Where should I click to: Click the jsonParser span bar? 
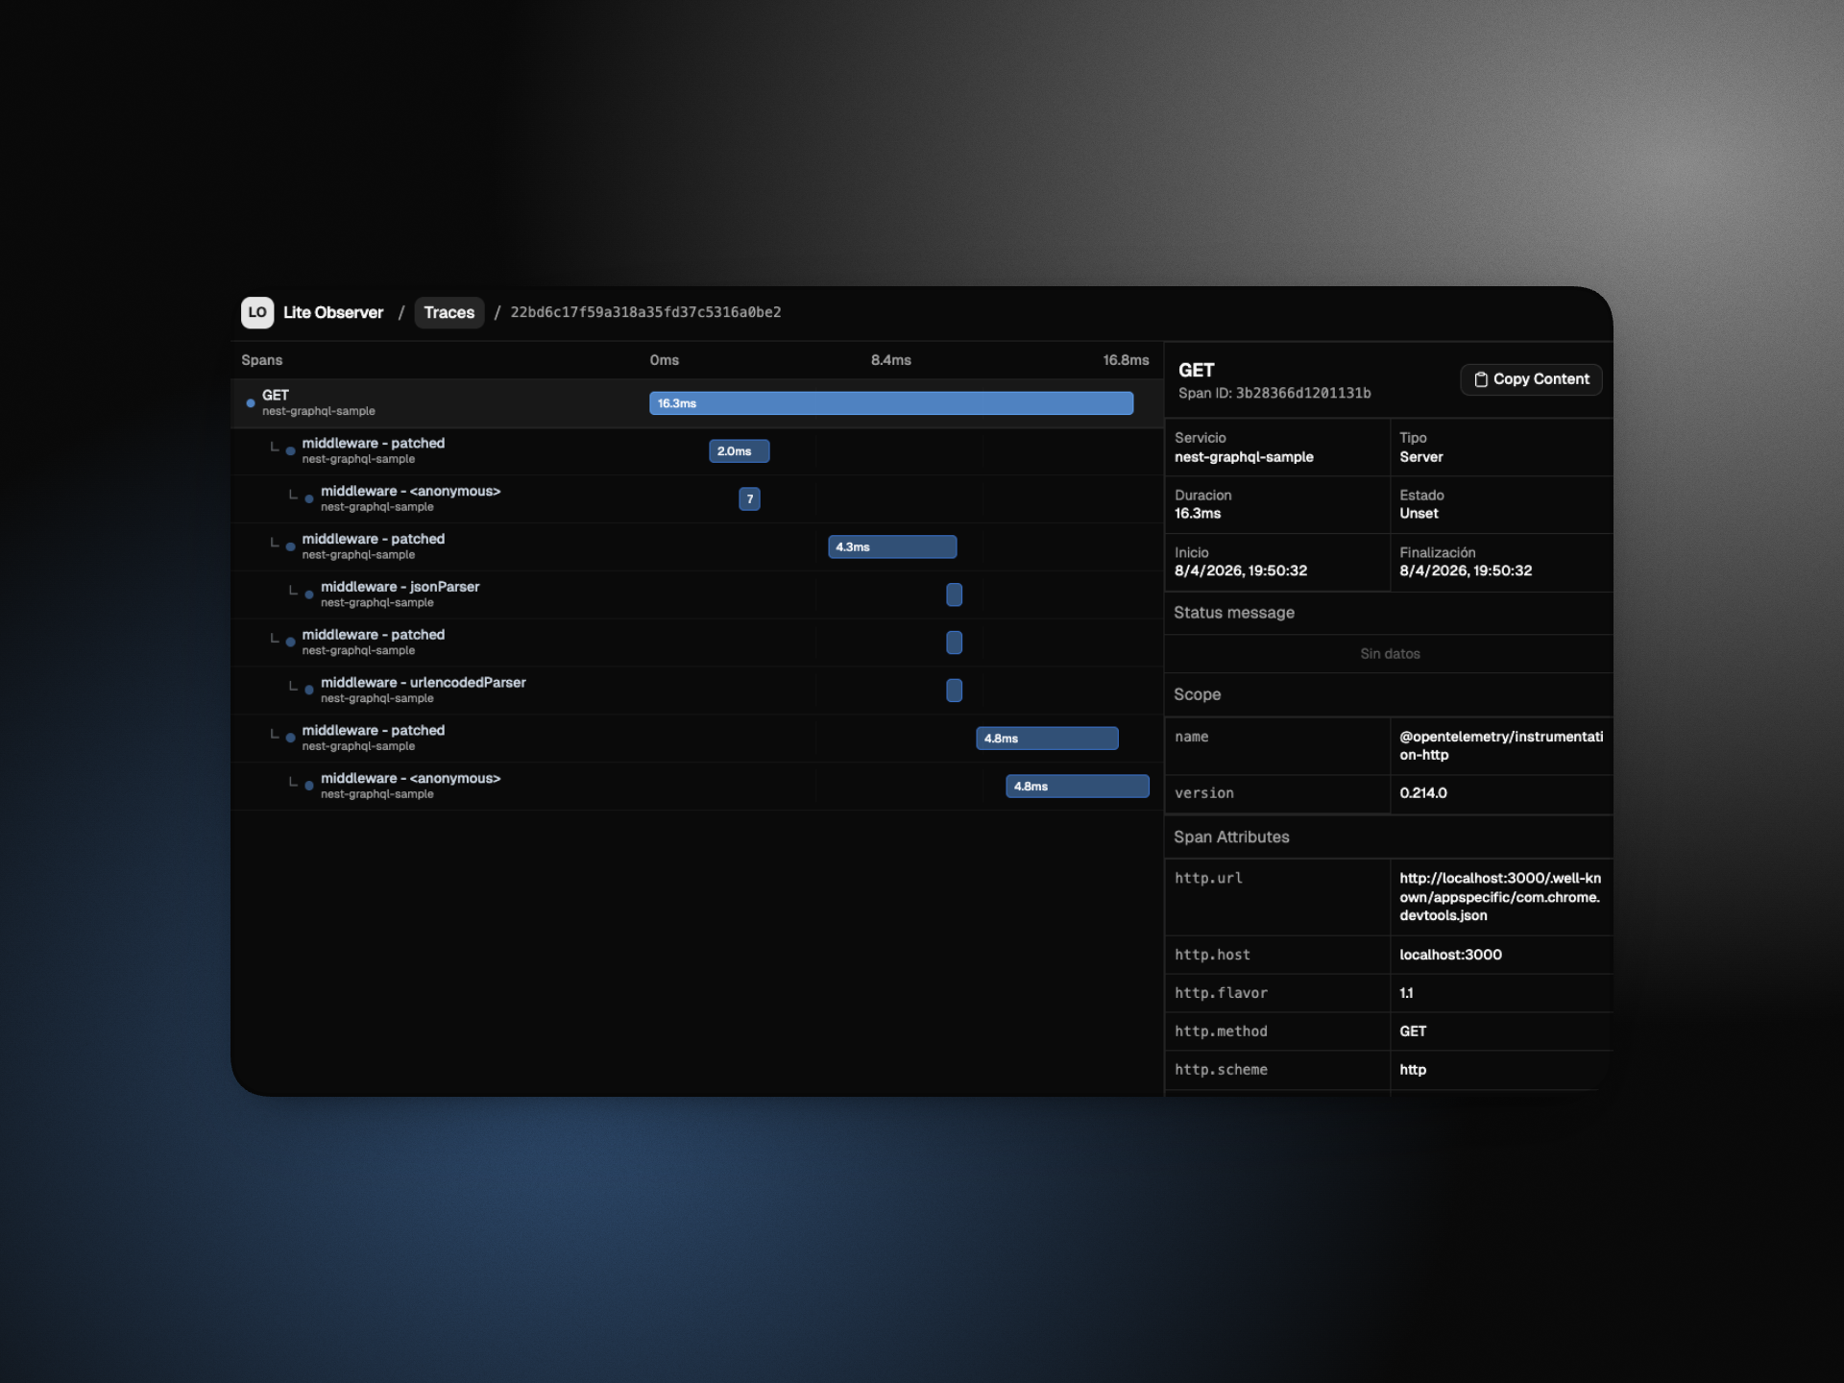coord(954,594)
